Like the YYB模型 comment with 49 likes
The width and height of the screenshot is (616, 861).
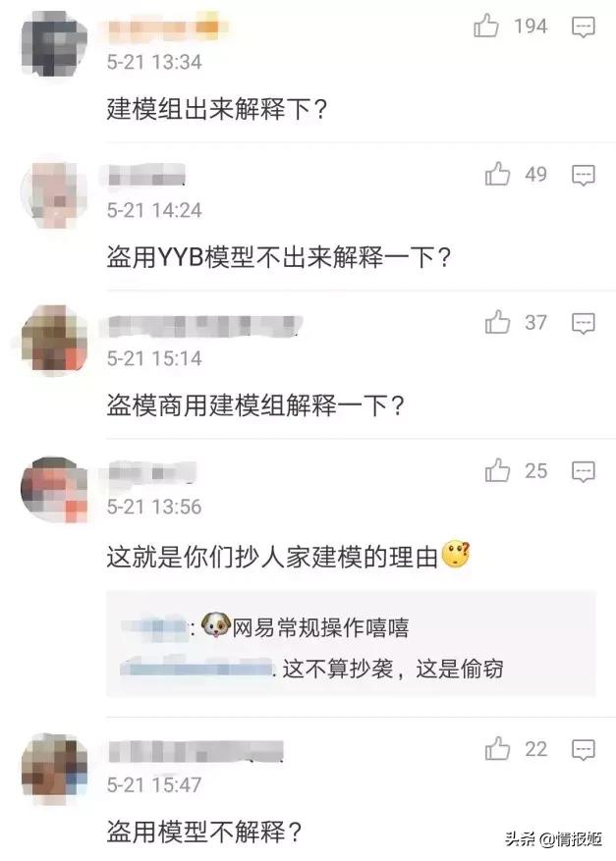click(497, 174)
